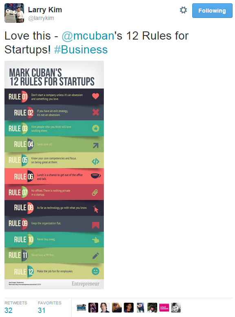Open the gear settings dropdown
The height and width of the screenshot is (317, 235).
[183, 10]
